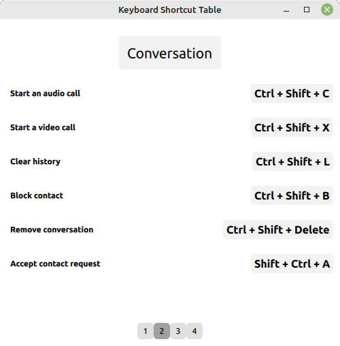Close the Keyboard Shortcut Table window
The width and height of the screenshot is (340, 346).
click(327, 10)
